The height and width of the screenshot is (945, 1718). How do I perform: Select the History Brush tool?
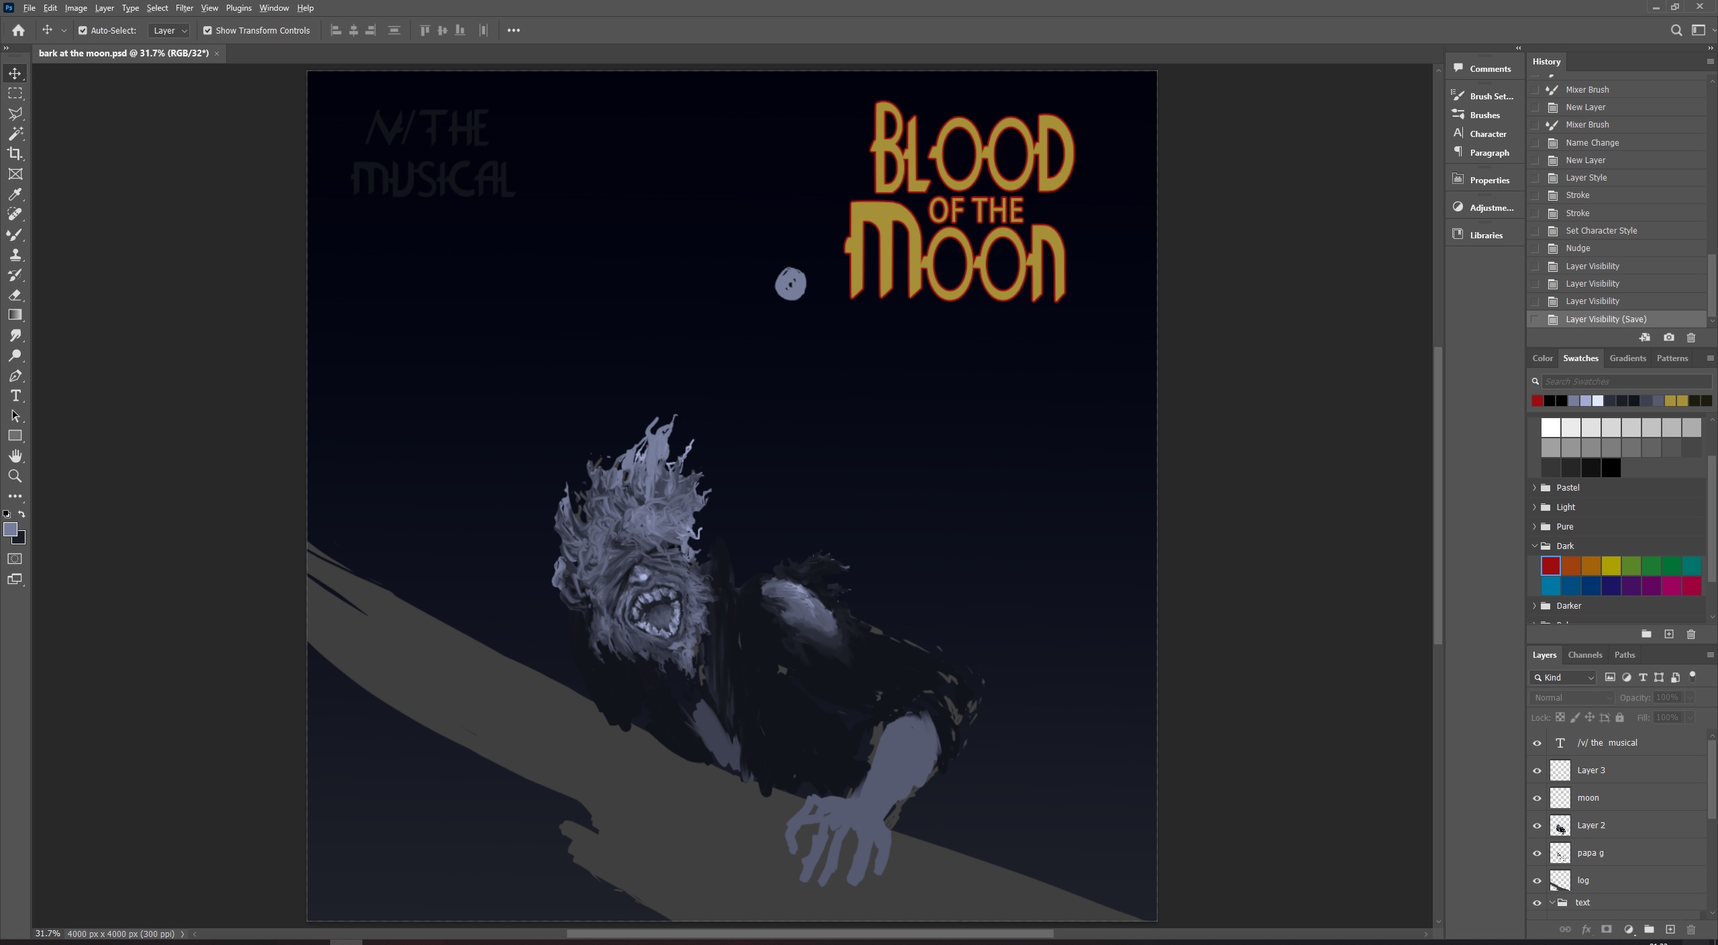(15, 275)
